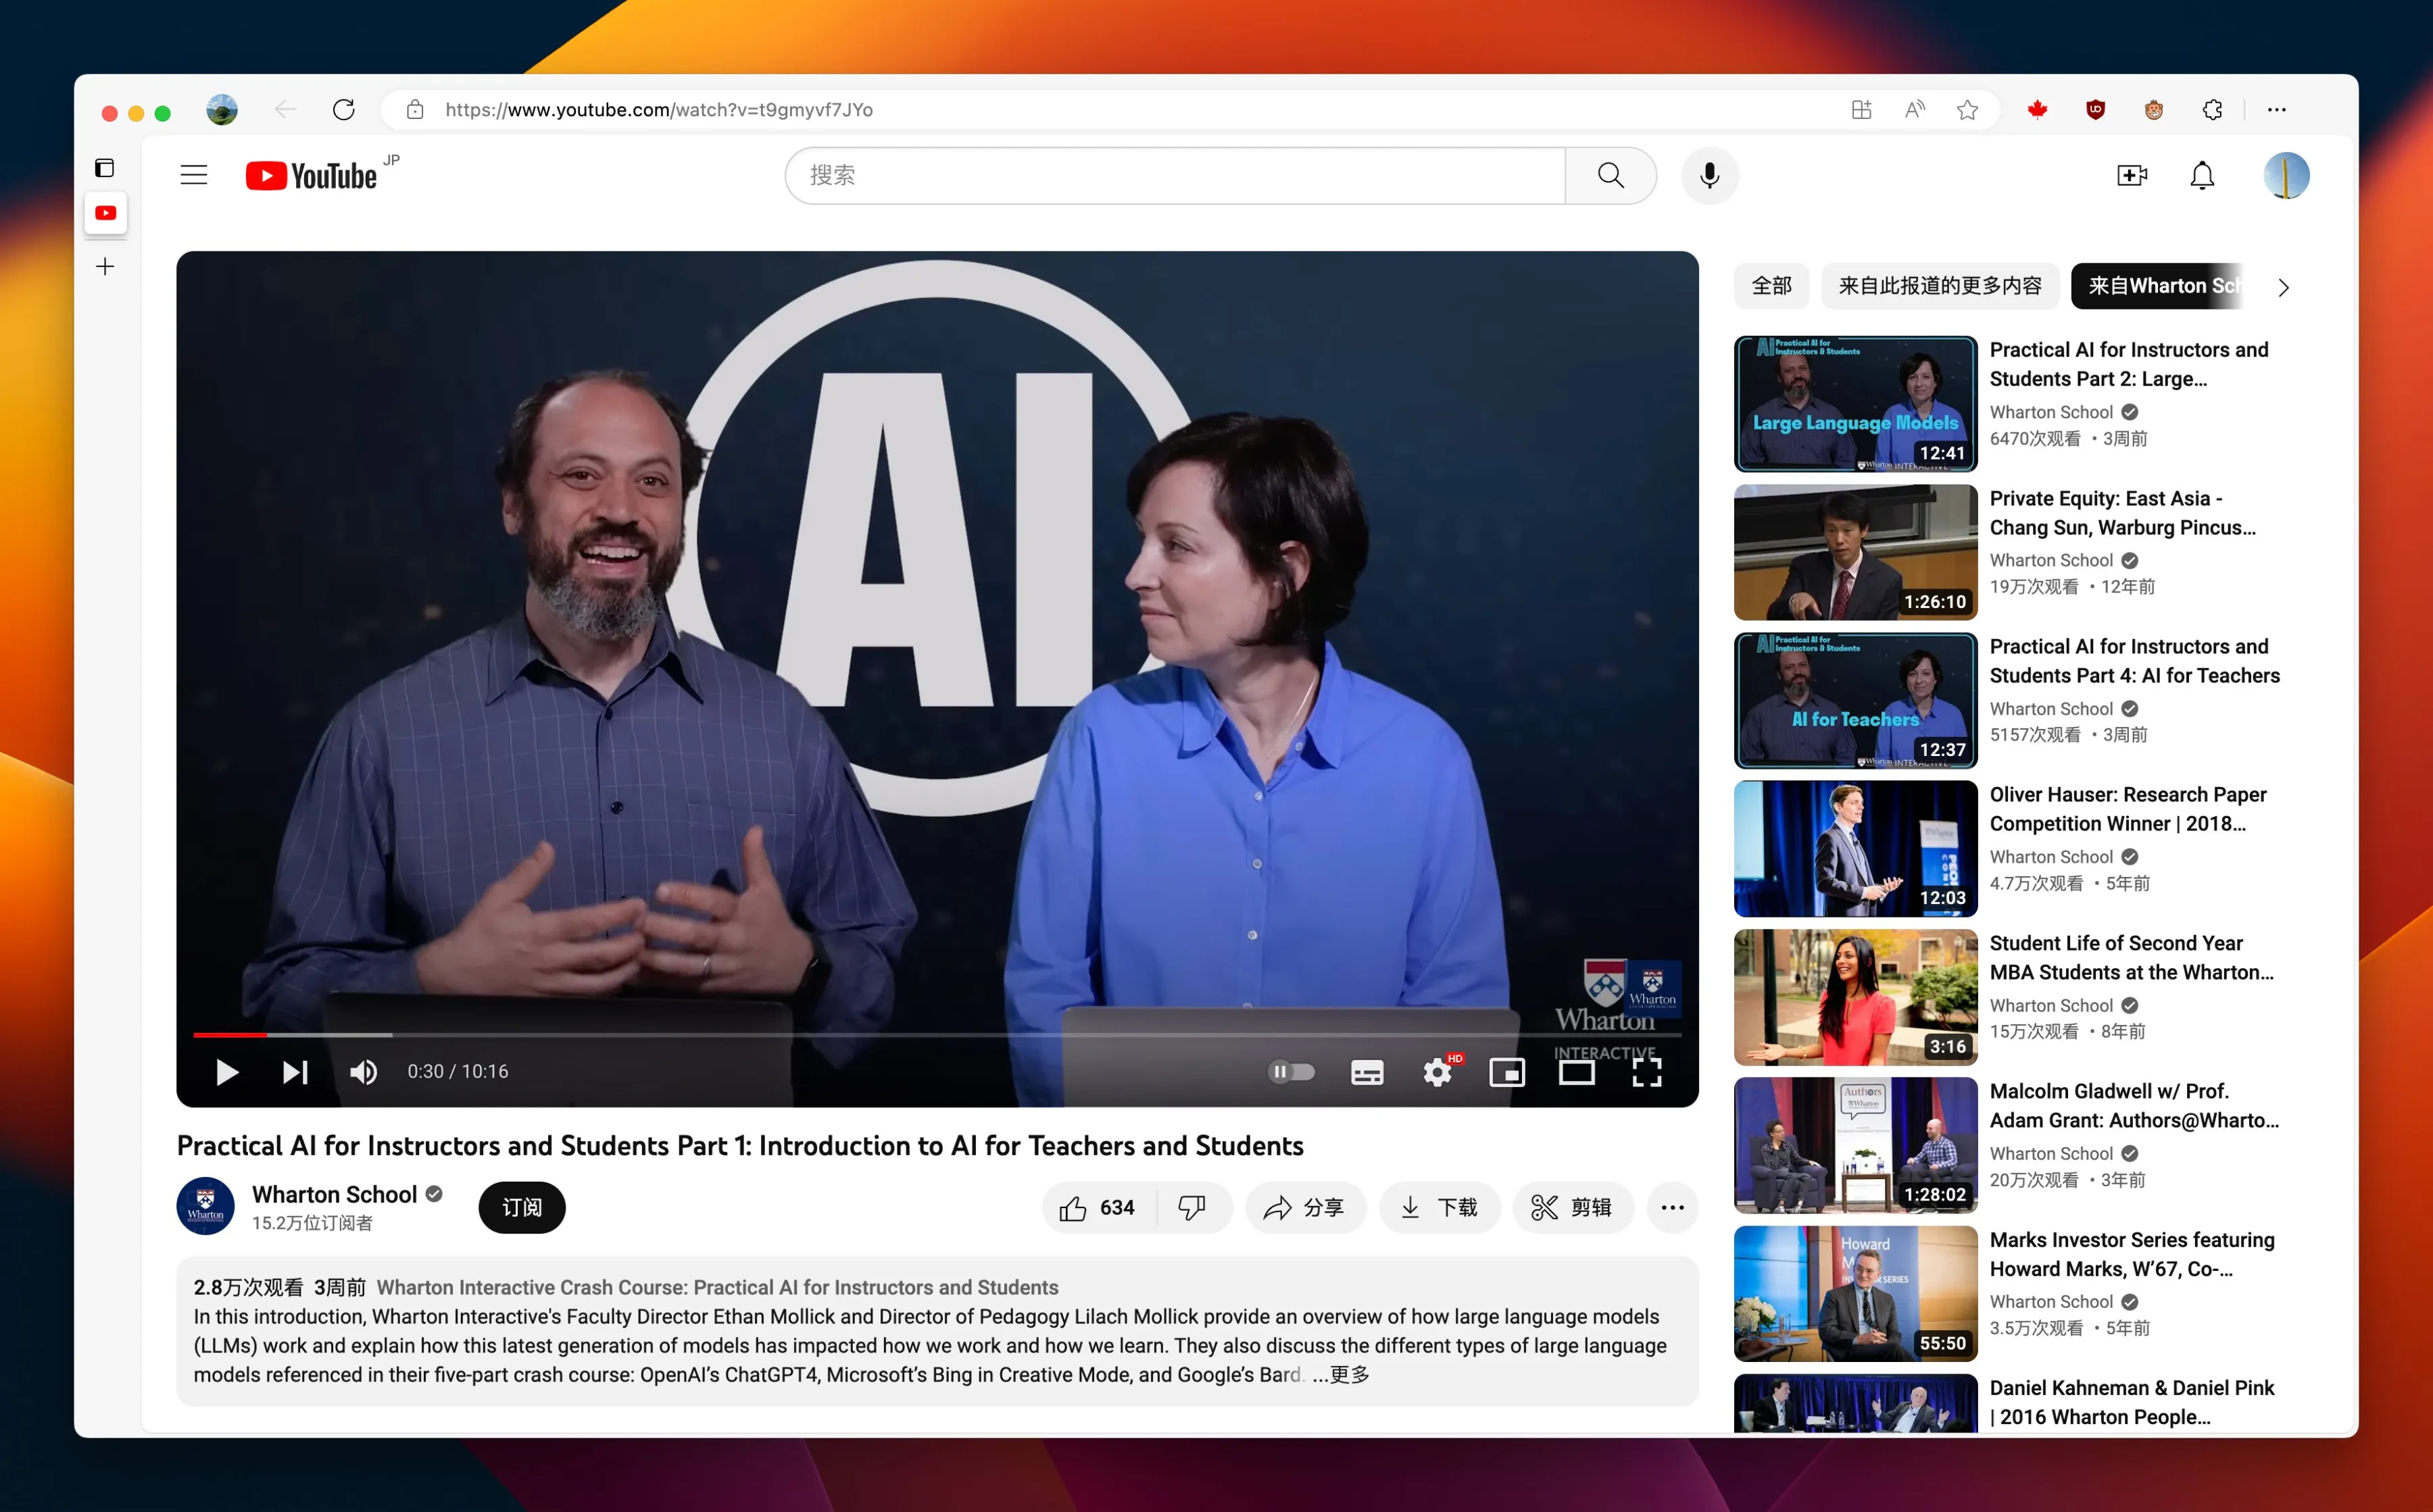This screenshot has width=2433, height=1512.
Task: Click the create video camera icon
Action: coord(2131,176)
